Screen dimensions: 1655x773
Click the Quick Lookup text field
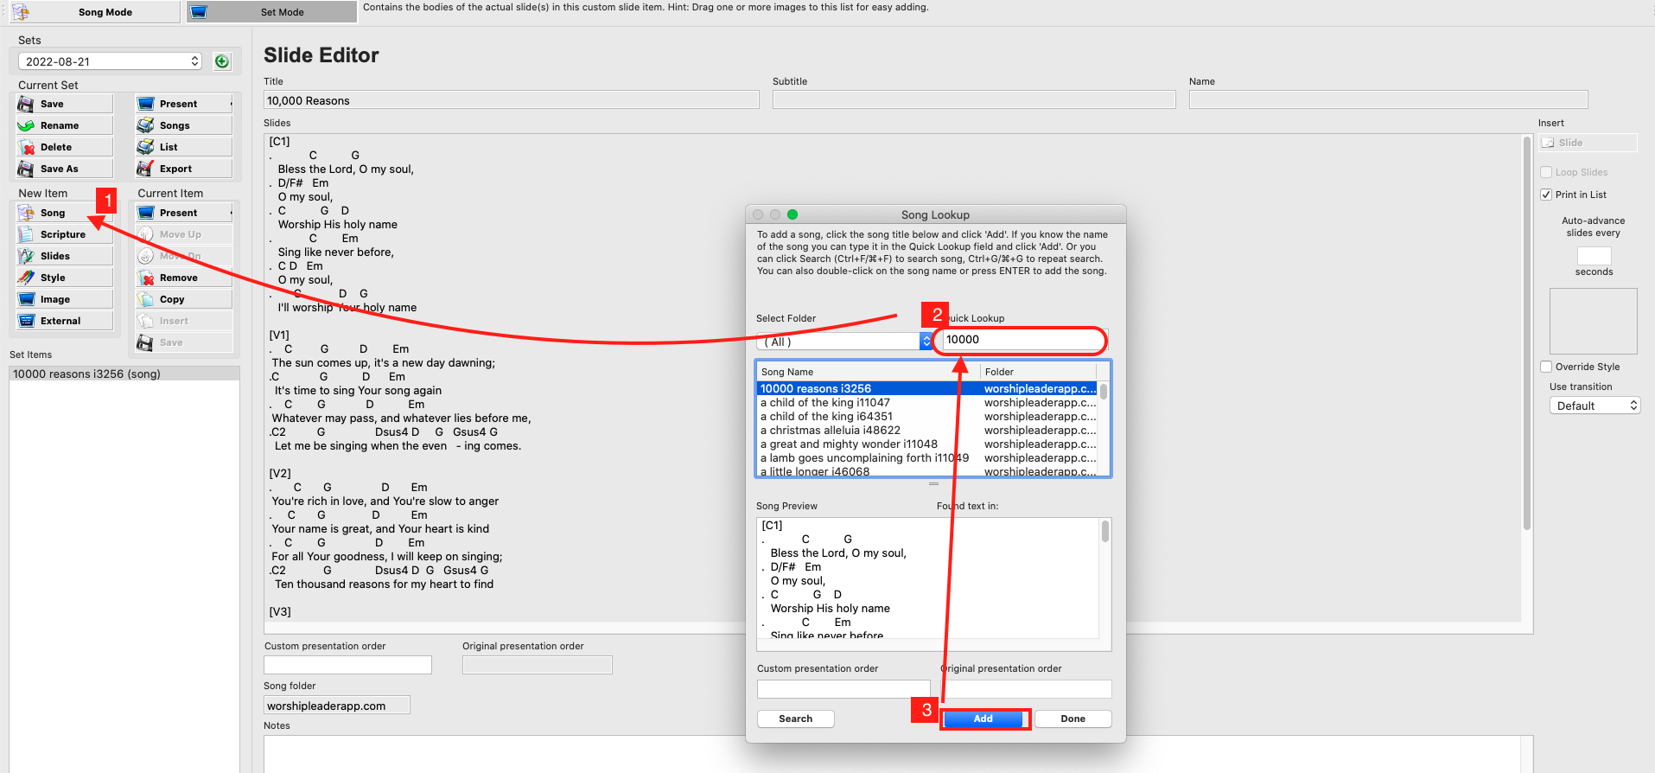pyautogui.click(x=1023, y=340)
